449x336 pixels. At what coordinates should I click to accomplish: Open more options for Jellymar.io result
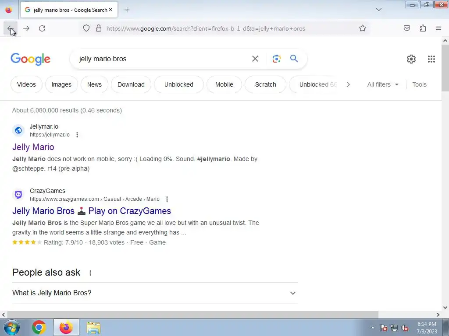(77, 135)
